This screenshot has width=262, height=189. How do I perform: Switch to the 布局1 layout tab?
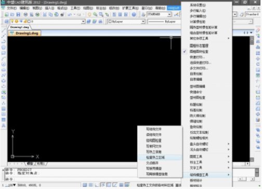tap(41, 164)
